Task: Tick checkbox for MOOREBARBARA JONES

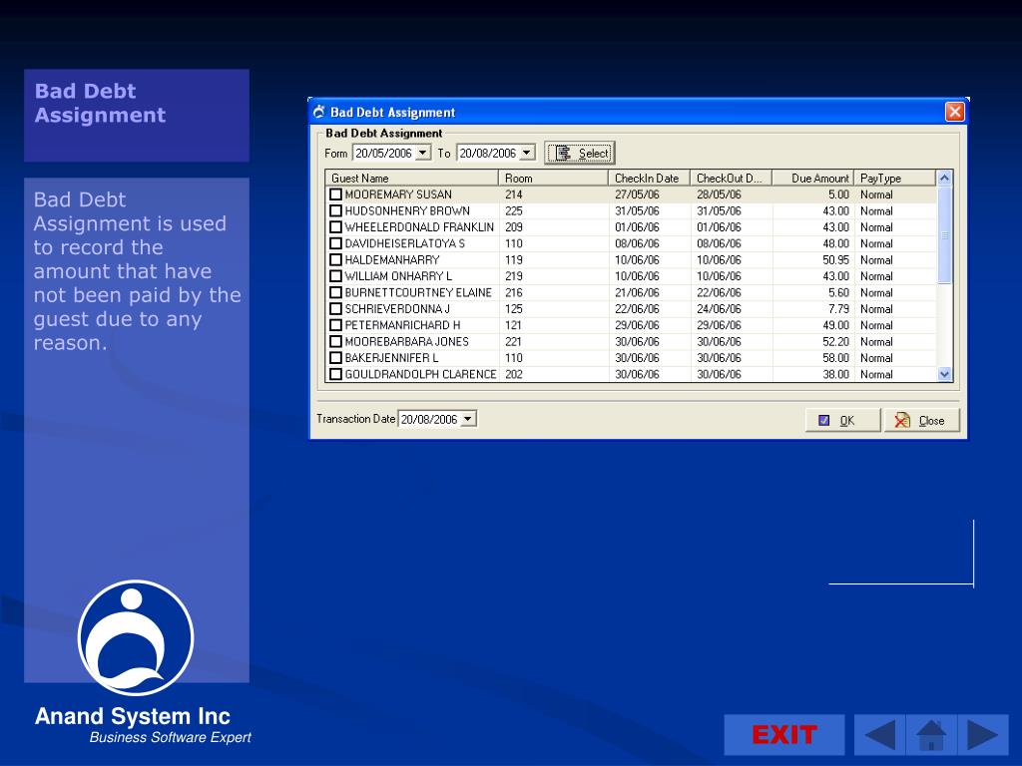Action: pos(335,341)
